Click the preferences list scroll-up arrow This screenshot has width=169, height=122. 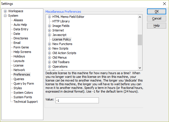(x=140, y=17)
